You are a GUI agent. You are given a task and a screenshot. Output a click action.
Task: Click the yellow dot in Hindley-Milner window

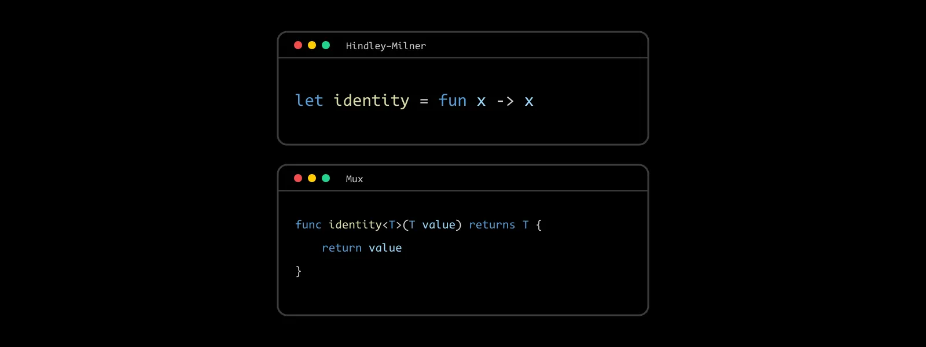click(x=312, y=45)
